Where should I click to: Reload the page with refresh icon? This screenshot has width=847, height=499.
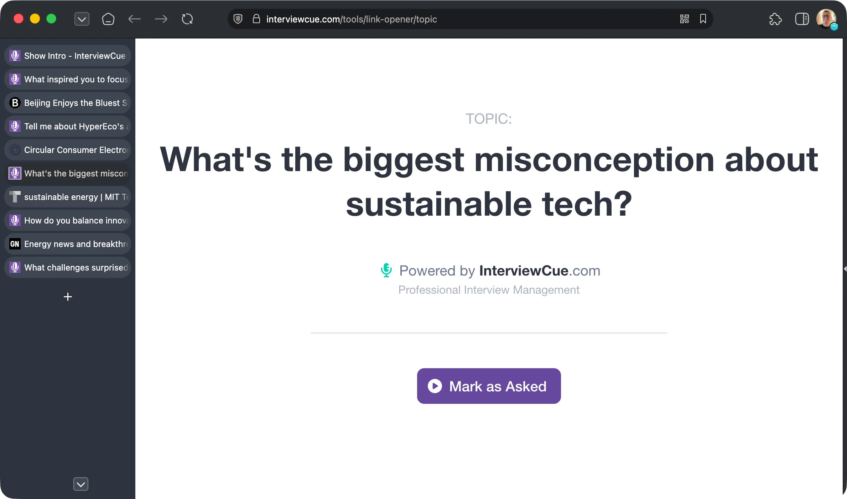pyautogui.click(x=187, y=19)
